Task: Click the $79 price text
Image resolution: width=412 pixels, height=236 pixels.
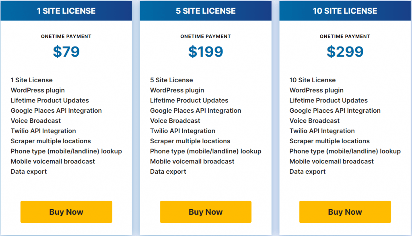Action: tap(66, 51)
